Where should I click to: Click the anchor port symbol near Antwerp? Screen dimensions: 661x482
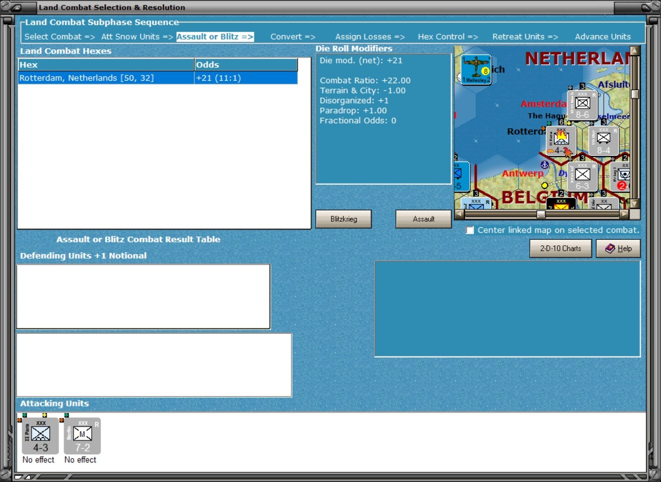(x=545, y=164)
